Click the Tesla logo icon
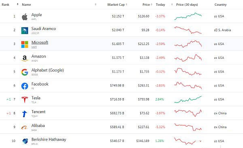 coord(25,100)
